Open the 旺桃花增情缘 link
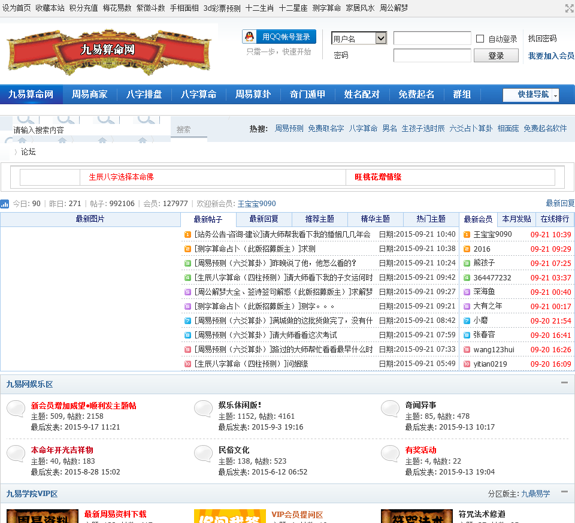The image size is (575, 523). pyautogui.click(x=378, y=177)
